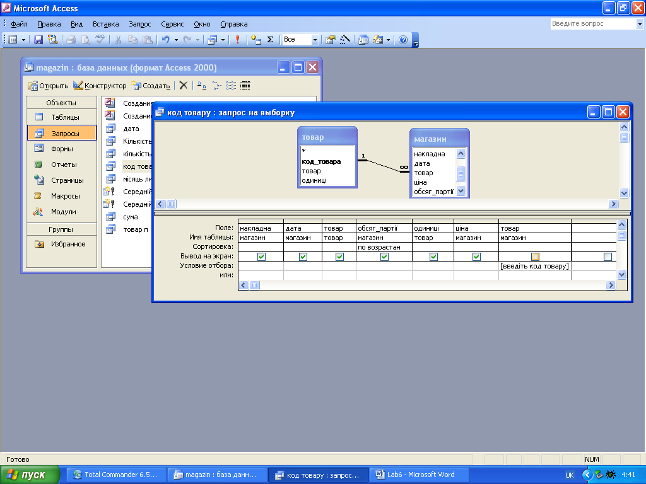Click the Paste clipboard icon
Image resolution: width=646 pixels, height=484 pixels.
click(x=147, y=40)
